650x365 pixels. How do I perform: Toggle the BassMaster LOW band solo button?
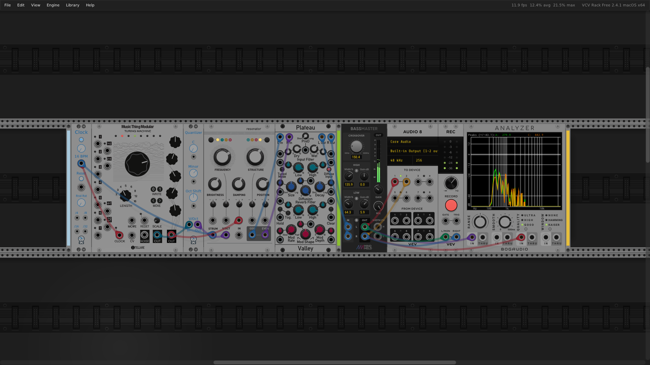pyautogui.click(x=356, y=198)
